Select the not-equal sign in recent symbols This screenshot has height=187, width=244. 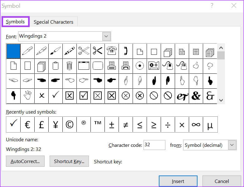(x=126, y=124)
